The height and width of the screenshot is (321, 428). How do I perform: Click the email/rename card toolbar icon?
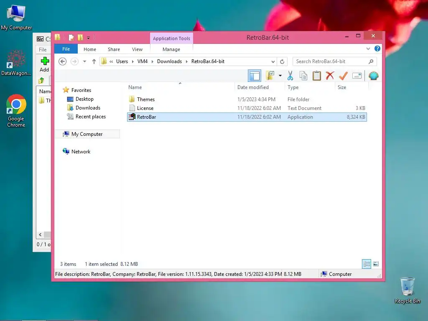point(357,76)
